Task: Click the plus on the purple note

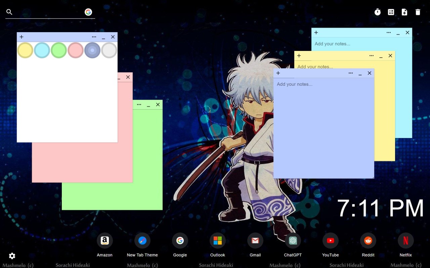Action: [x=278, y=73]
